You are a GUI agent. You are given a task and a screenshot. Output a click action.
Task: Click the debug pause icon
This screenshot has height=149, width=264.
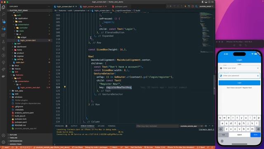[x=170, y=7]
